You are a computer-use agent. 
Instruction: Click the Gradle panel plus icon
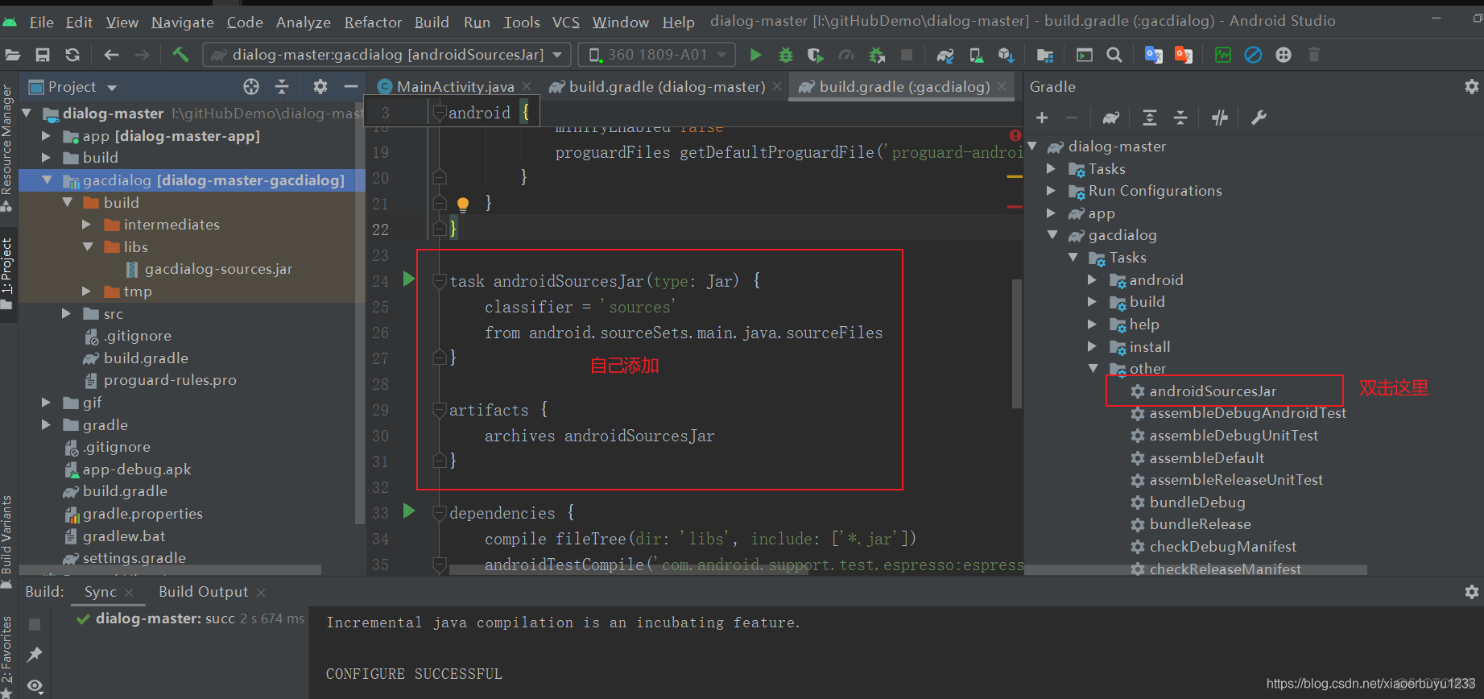coord(1041,118)
